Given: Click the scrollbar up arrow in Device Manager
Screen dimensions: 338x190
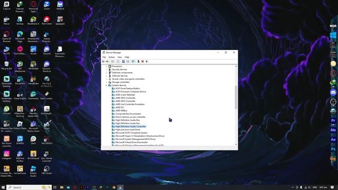Looking at the screenshot, I should 236,66.
